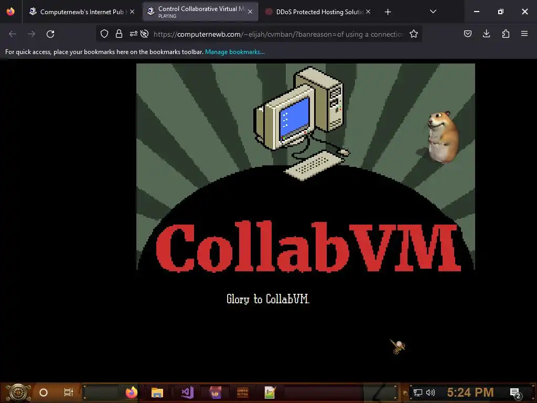The height and width of the screenshot is (403, 537).
Task: Open Notepad++ from the taskbar
Action: 270,393
